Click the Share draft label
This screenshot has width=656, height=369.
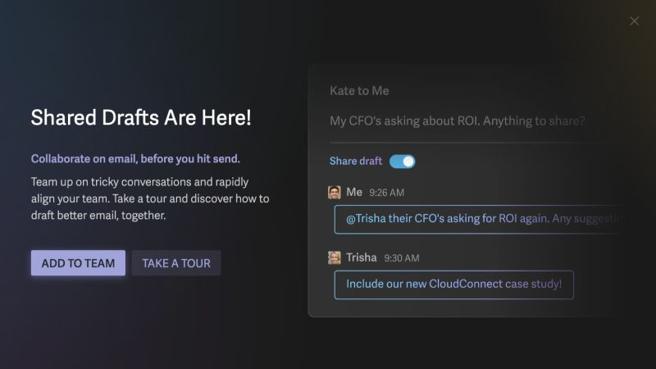[x=356, y=161]
